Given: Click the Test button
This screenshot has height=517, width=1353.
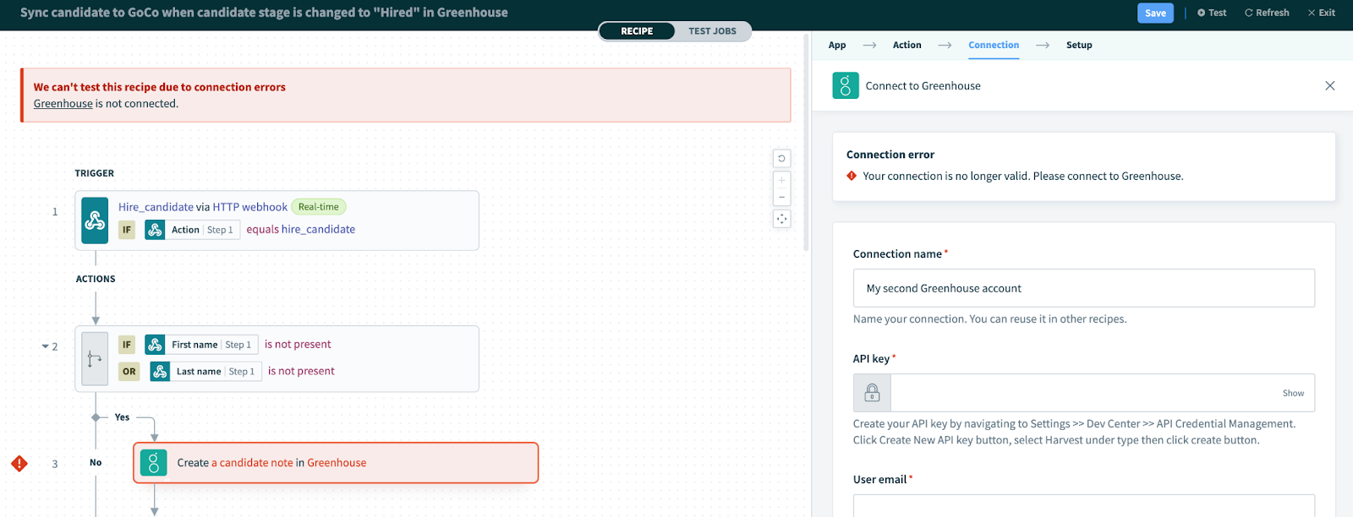Looking at the screenshot, I should pos(1212,13).
